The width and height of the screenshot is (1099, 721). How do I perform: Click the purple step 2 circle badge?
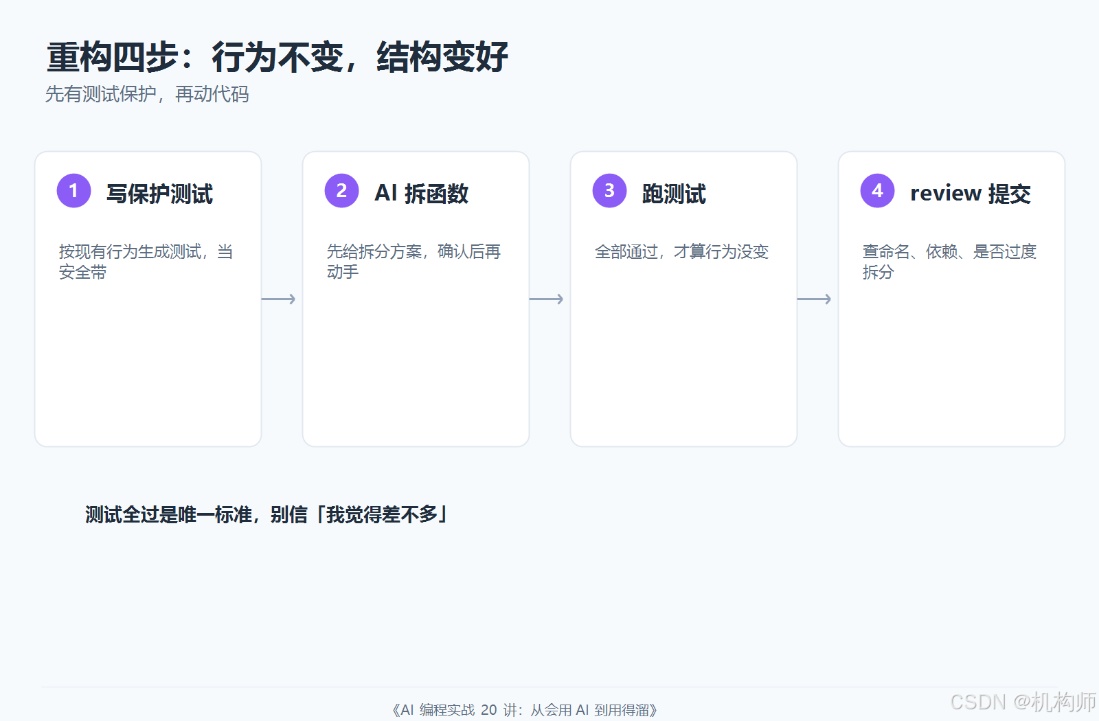341,190
